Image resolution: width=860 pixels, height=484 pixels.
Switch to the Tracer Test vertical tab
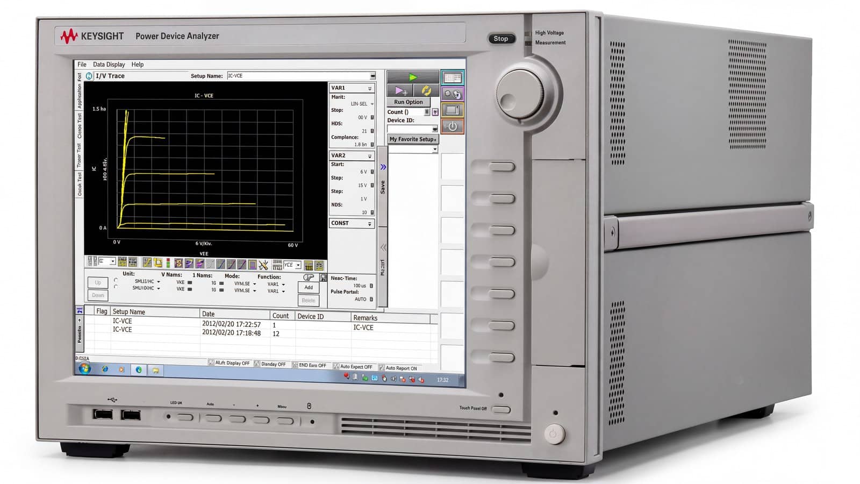pos(80,155)
